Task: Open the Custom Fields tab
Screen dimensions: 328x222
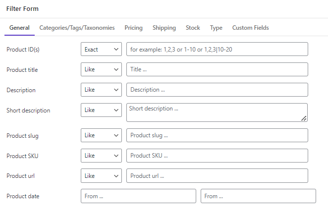Action: click(250, 28)
